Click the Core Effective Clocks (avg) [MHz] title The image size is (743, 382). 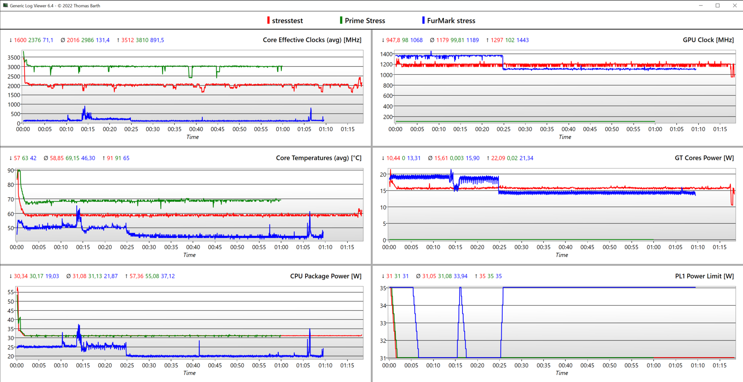point(312,40)
